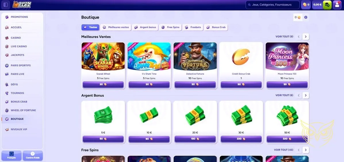Show next Free Spins items arrow
The image size is (344, 162).
click(305, 150)
